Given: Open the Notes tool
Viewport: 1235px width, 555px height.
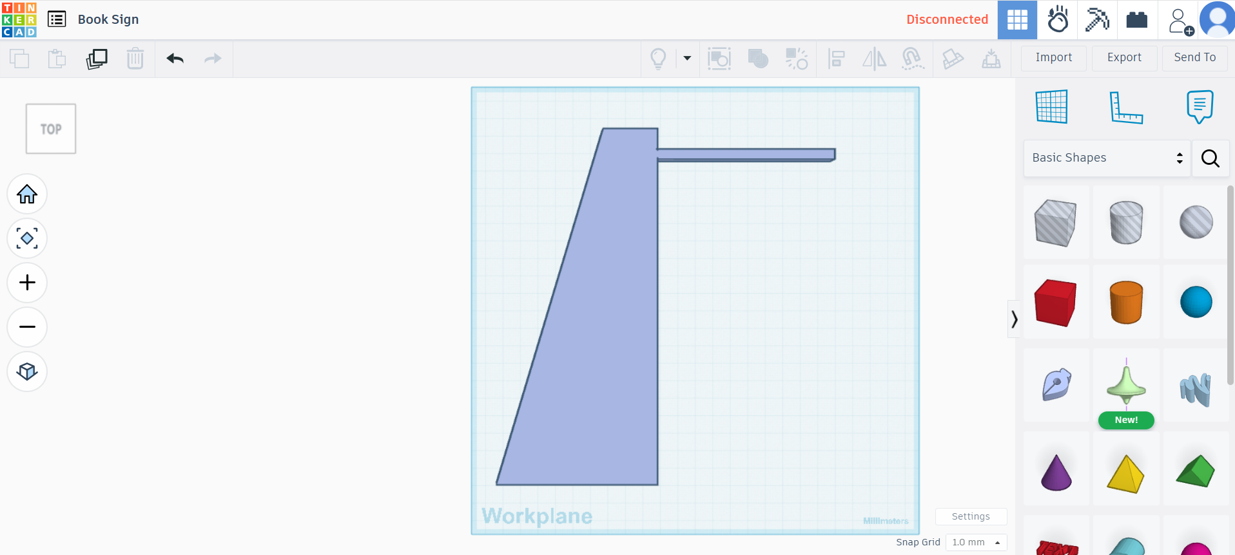Looking at the screenshot, I should pyautogui.click(x=1199, y=107).
